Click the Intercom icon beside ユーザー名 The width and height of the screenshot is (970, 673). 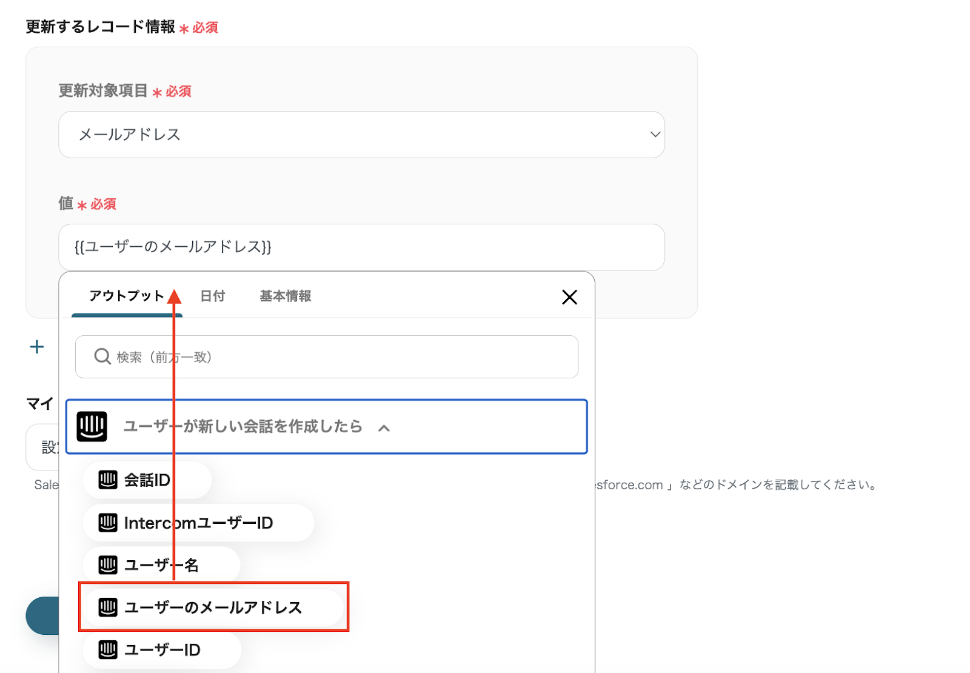pyautogui.click(x=108, y=565)
